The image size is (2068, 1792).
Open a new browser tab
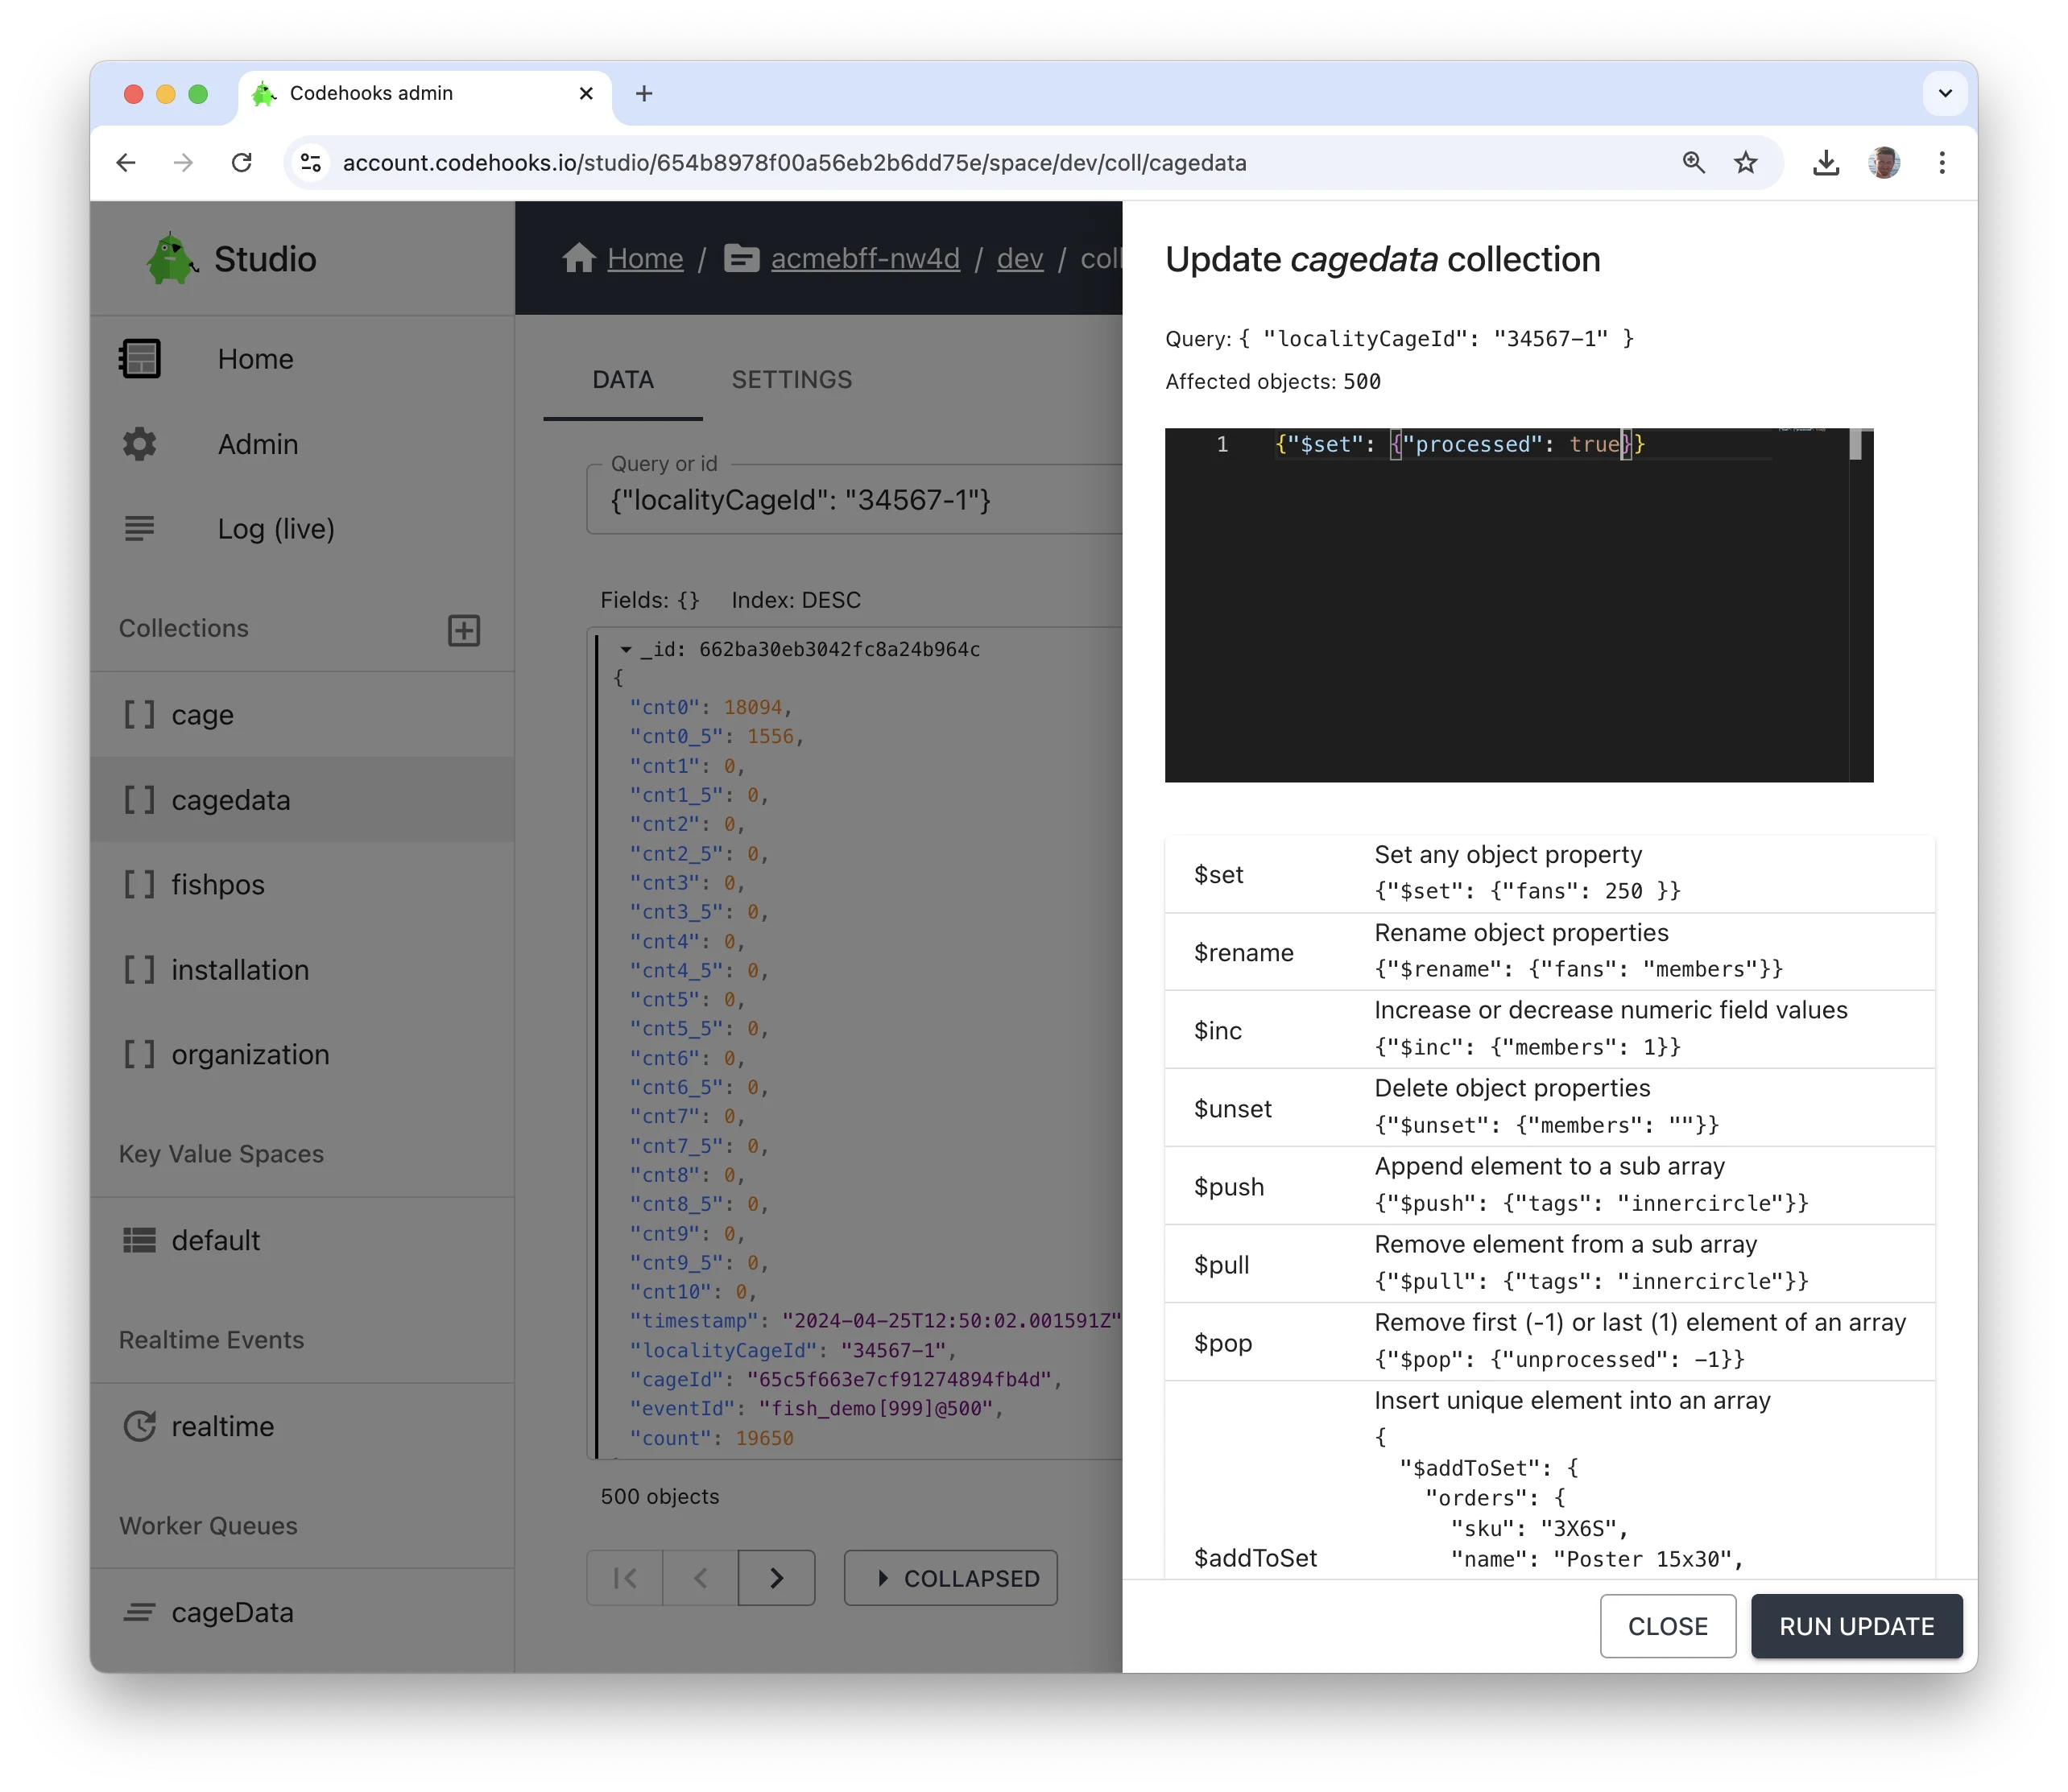644,93
